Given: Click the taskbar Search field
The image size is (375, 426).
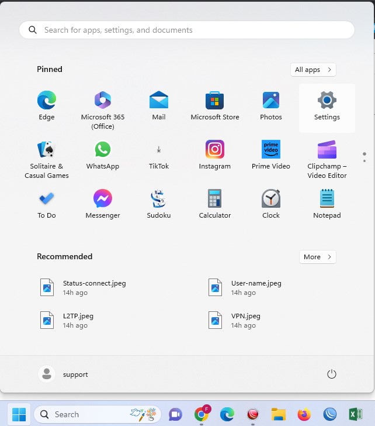Looking at the screenshot, I should [98, 414].
